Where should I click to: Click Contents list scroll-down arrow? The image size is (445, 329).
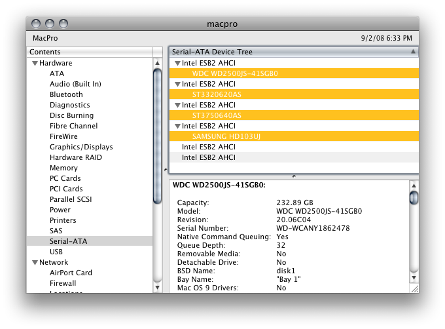tap(157, 287)
